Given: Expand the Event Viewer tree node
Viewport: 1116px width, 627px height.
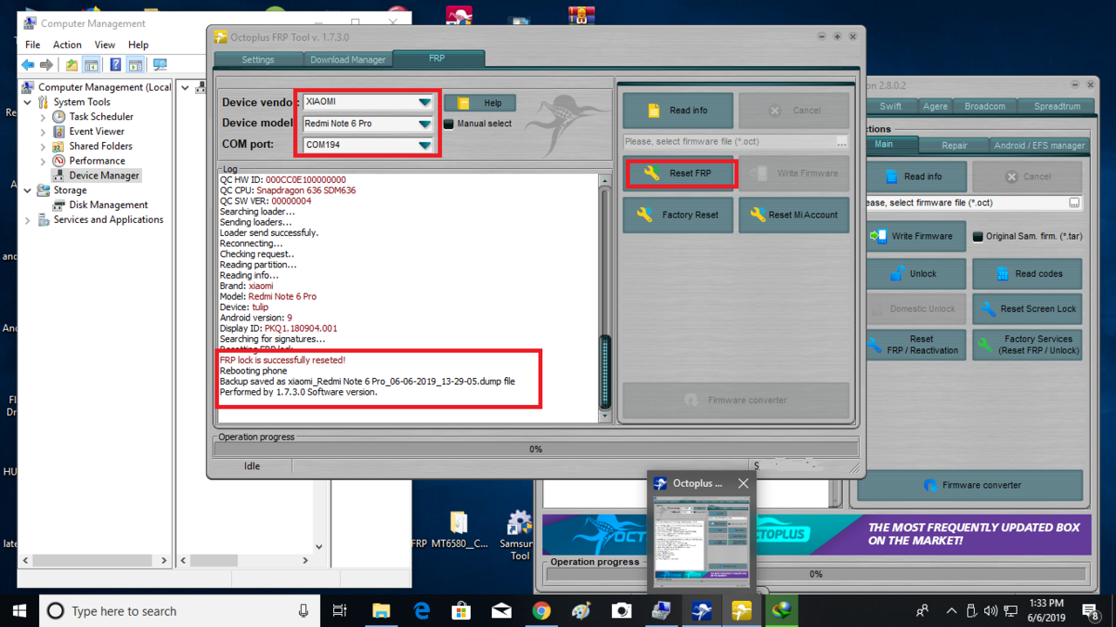Looking at the screenshot, I should (x=44, y=131).
